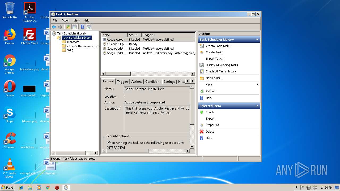Click the Task Scheduler (Local) clock icon
This screenshot has height=191, width=340.
[x=54, y=33]
